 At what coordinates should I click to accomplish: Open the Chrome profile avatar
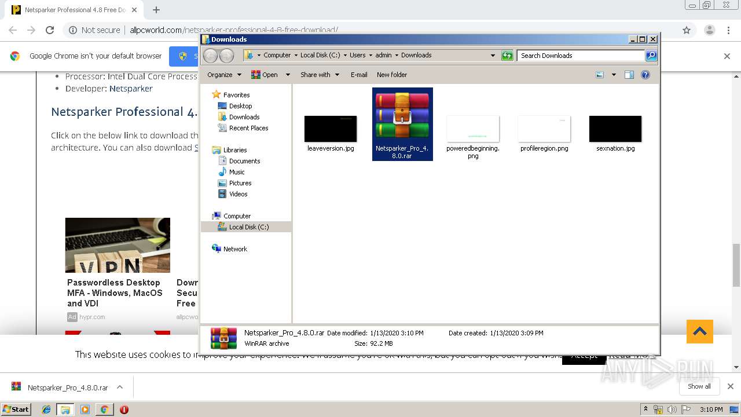pyautogui.click(x=709, y=30)
